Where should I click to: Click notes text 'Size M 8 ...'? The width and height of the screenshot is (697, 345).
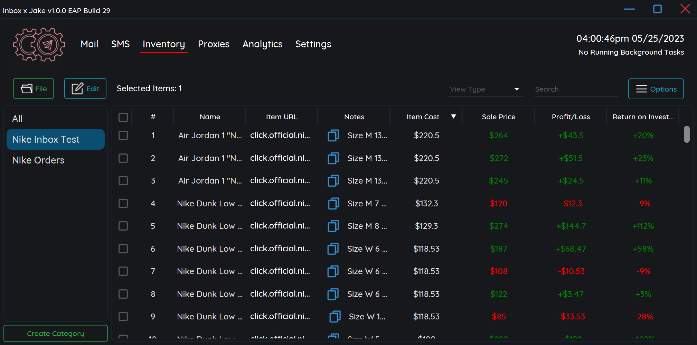pos(367,226)
